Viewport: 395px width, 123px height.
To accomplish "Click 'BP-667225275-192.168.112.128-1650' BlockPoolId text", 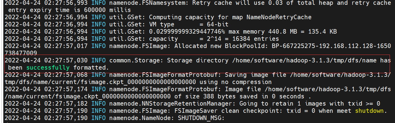I will pos(331,46).
